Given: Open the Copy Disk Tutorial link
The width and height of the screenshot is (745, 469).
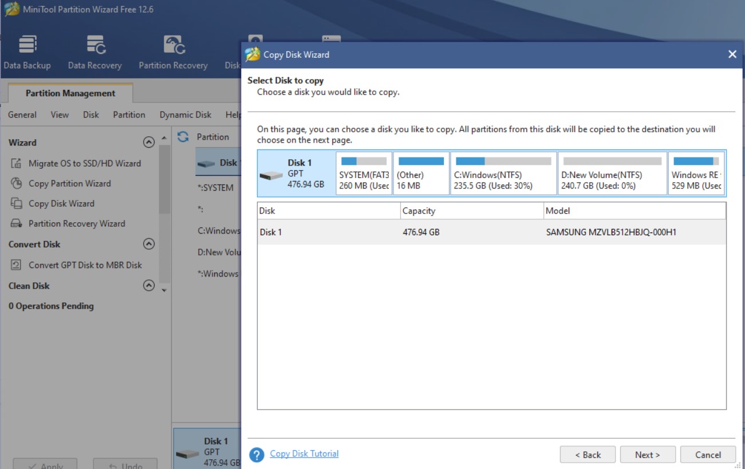Looking at the screenshot, I should tap(303, 454).
